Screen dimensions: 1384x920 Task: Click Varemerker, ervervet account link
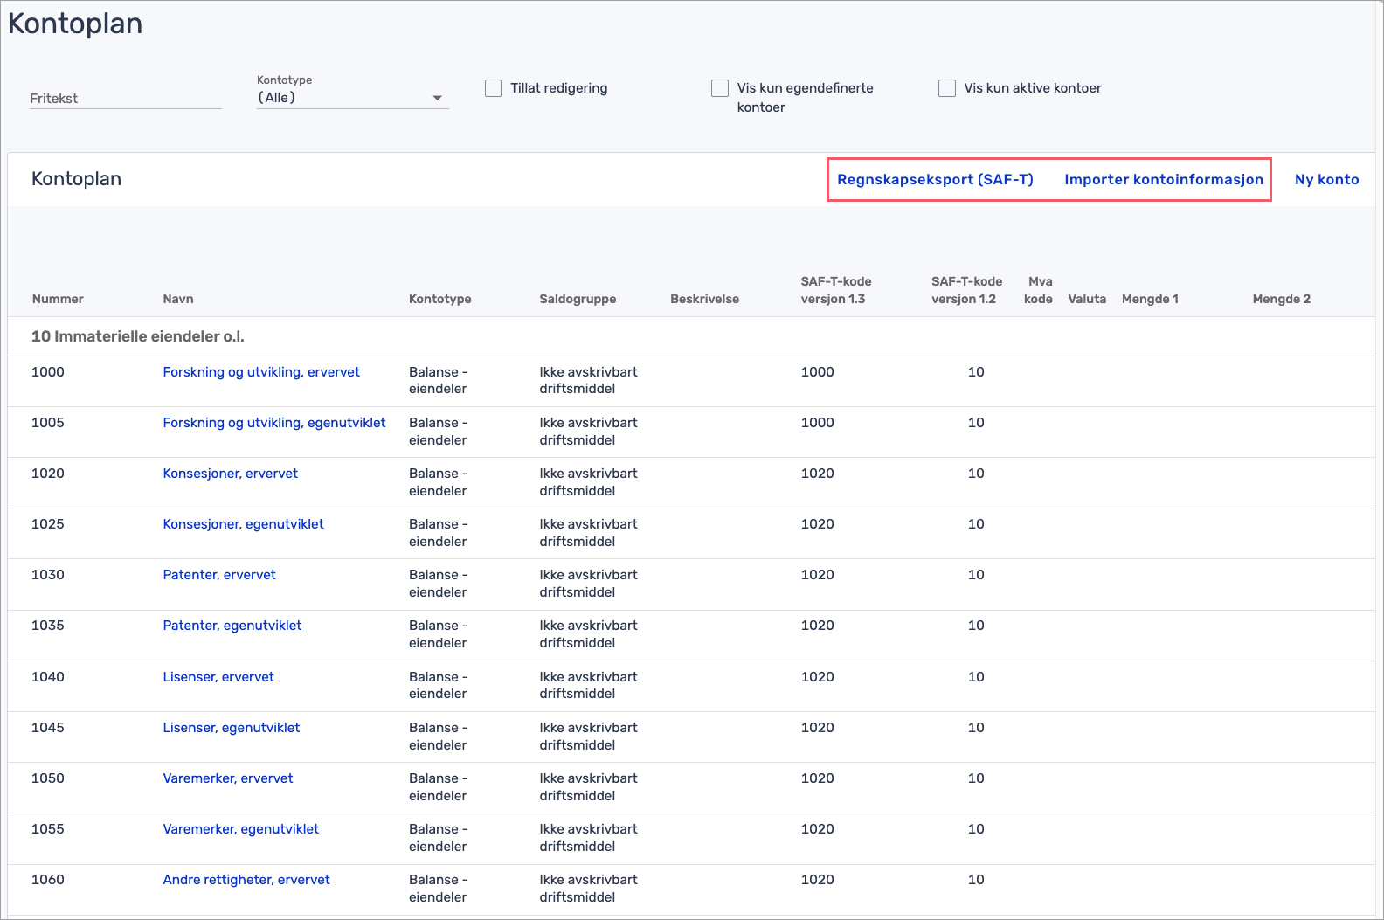pos(228,778)
